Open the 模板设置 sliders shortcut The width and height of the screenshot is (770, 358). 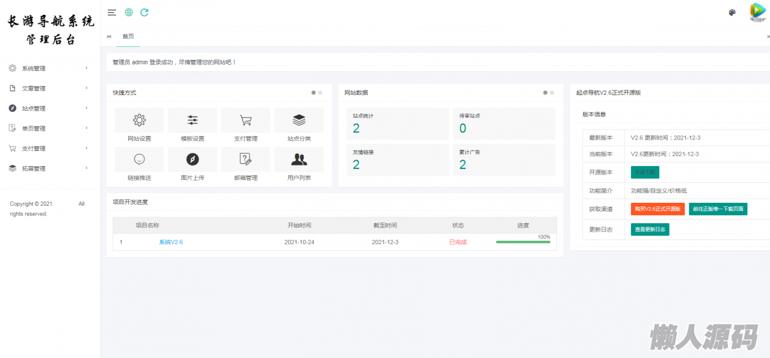[x=192, y=120]
